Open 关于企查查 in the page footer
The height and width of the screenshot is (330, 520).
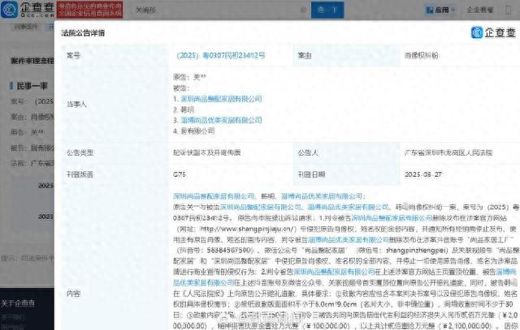(18, 303)
